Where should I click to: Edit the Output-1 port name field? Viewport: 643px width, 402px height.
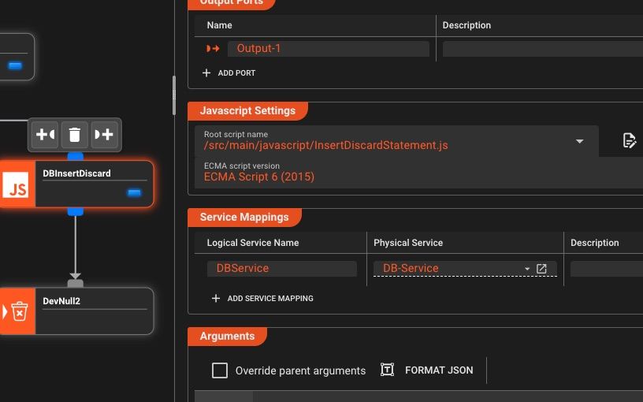point(329,48)
